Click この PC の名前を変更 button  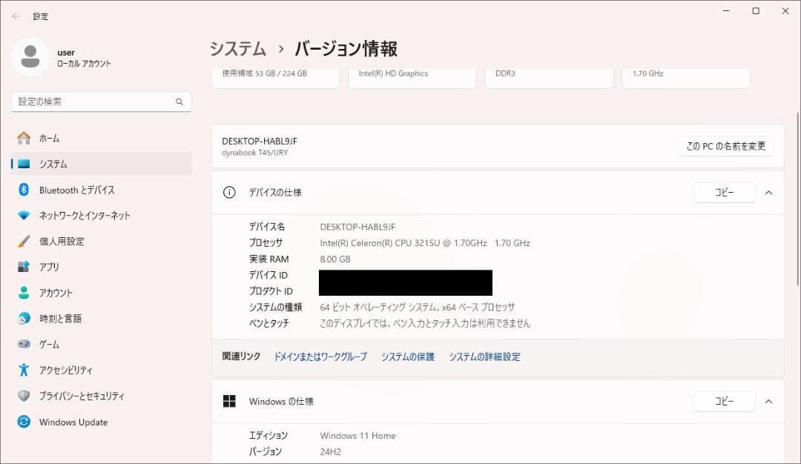tap(726, 146)
